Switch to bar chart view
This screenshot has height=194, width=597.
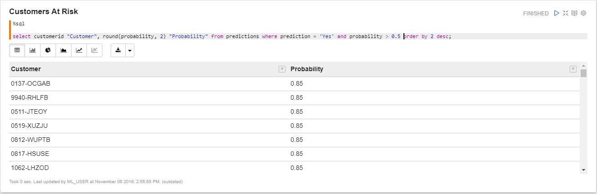(32, 50)
